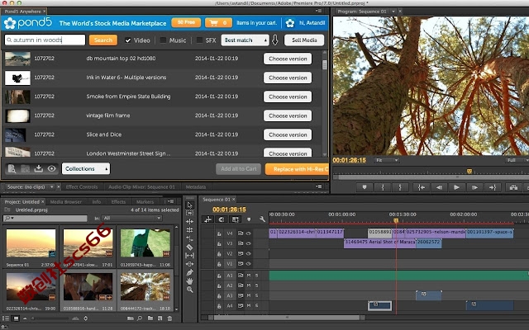This screenshot has height=330, width=529.
Task: Switch to Effect Controls tab
Action: click(x=82, y=186)
